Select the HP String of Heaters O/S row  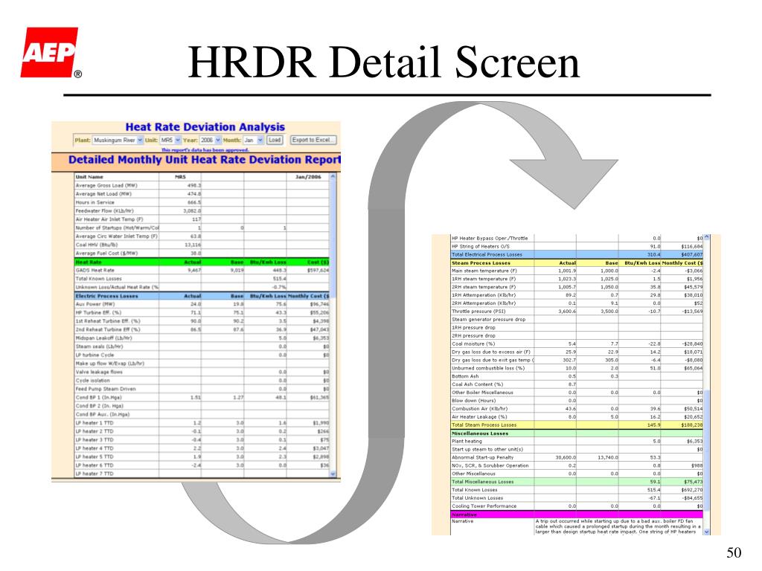577,247
